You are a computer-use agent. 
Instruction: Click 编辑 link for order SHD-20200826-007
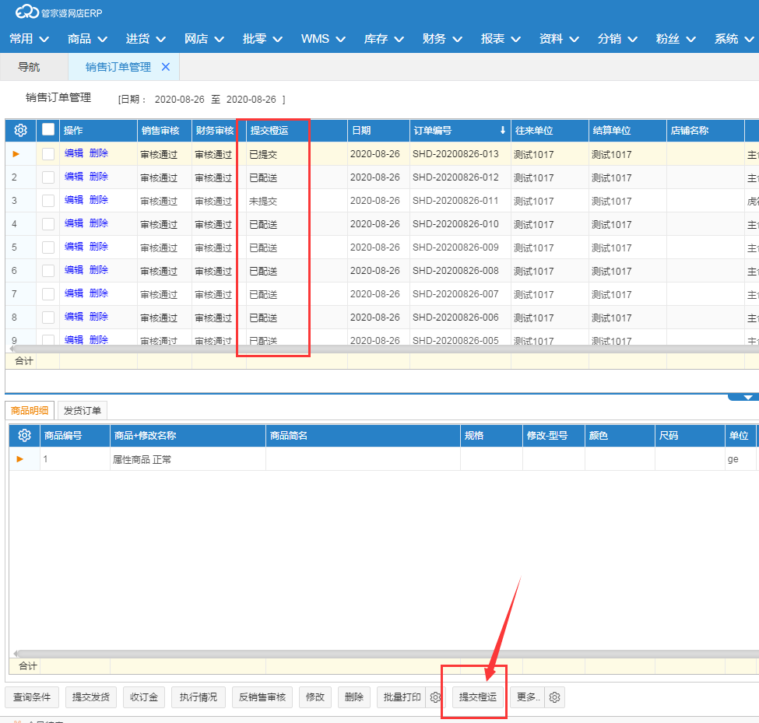(x=74, y=293)
